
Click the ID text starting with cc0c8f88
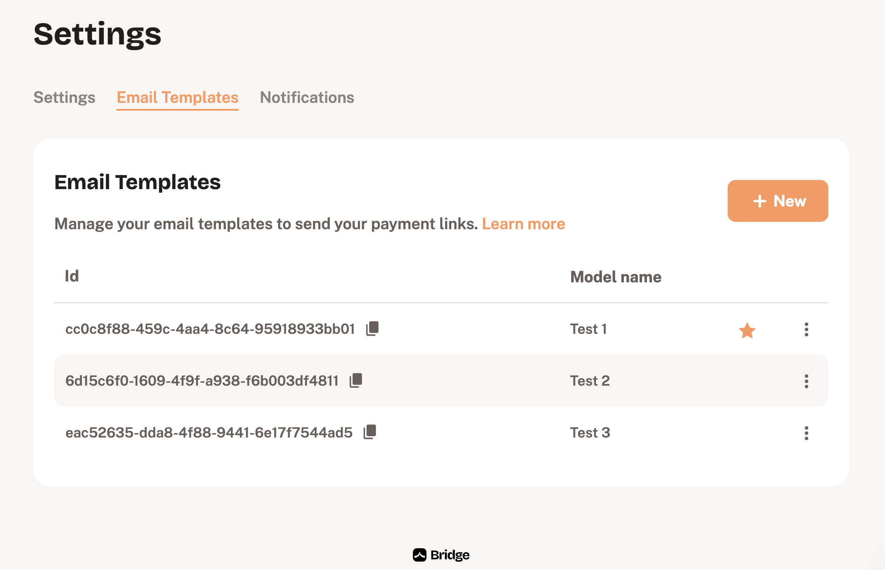click(x=210, y=329)
